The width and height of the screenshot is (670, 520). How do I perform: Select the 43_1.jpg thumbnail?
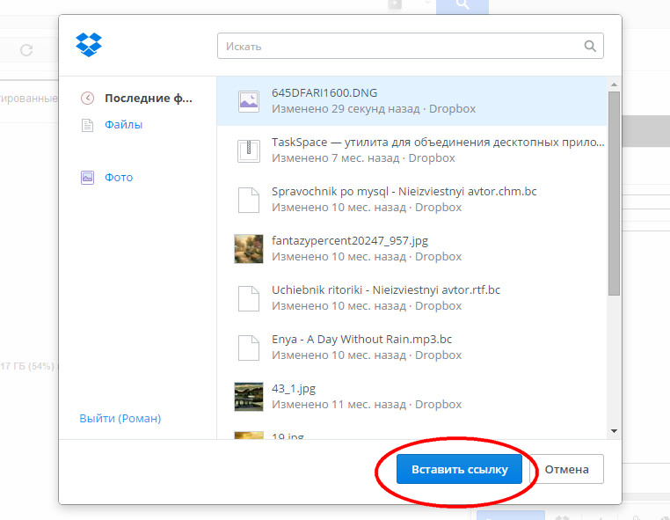[x=249, y=397]
